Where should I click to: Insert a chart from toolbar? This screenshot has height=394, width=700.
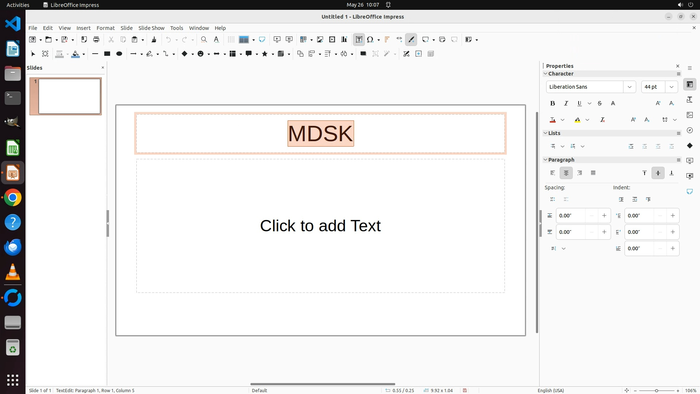click(344, 39)
